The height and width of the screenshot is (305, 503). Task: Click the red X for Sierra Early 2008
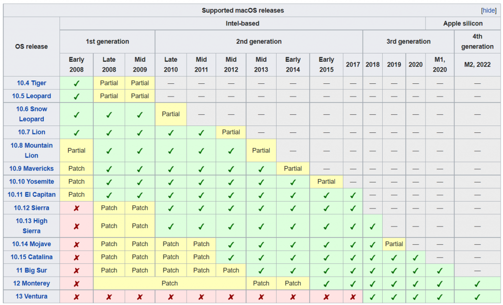76,208
